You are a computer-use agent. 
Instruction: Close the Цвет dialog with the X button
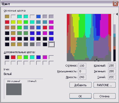(x=115, y=4)
